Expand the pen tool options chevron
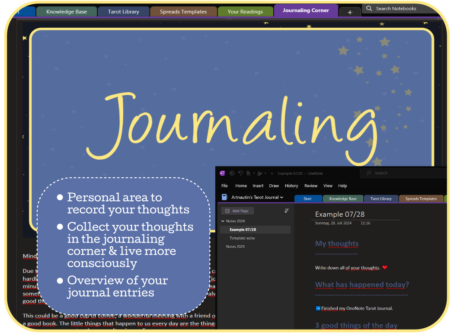This screenshot has height=333, width=454. [254, 173]
